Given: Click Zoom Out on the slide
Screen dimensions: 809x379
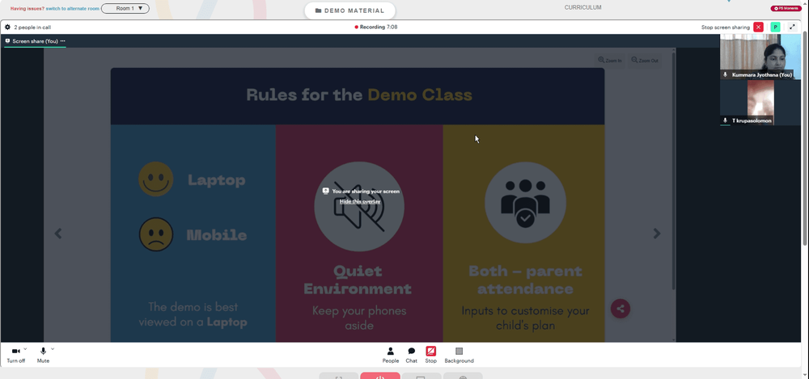Looking at the screenshot, I should 645,61.
